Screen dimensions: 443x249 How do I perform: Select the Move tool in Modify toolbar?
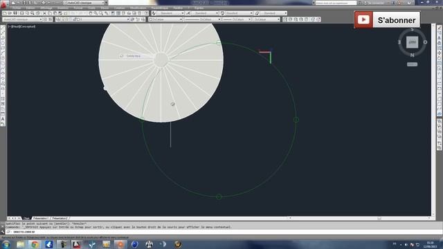click(x=440, y=53)
